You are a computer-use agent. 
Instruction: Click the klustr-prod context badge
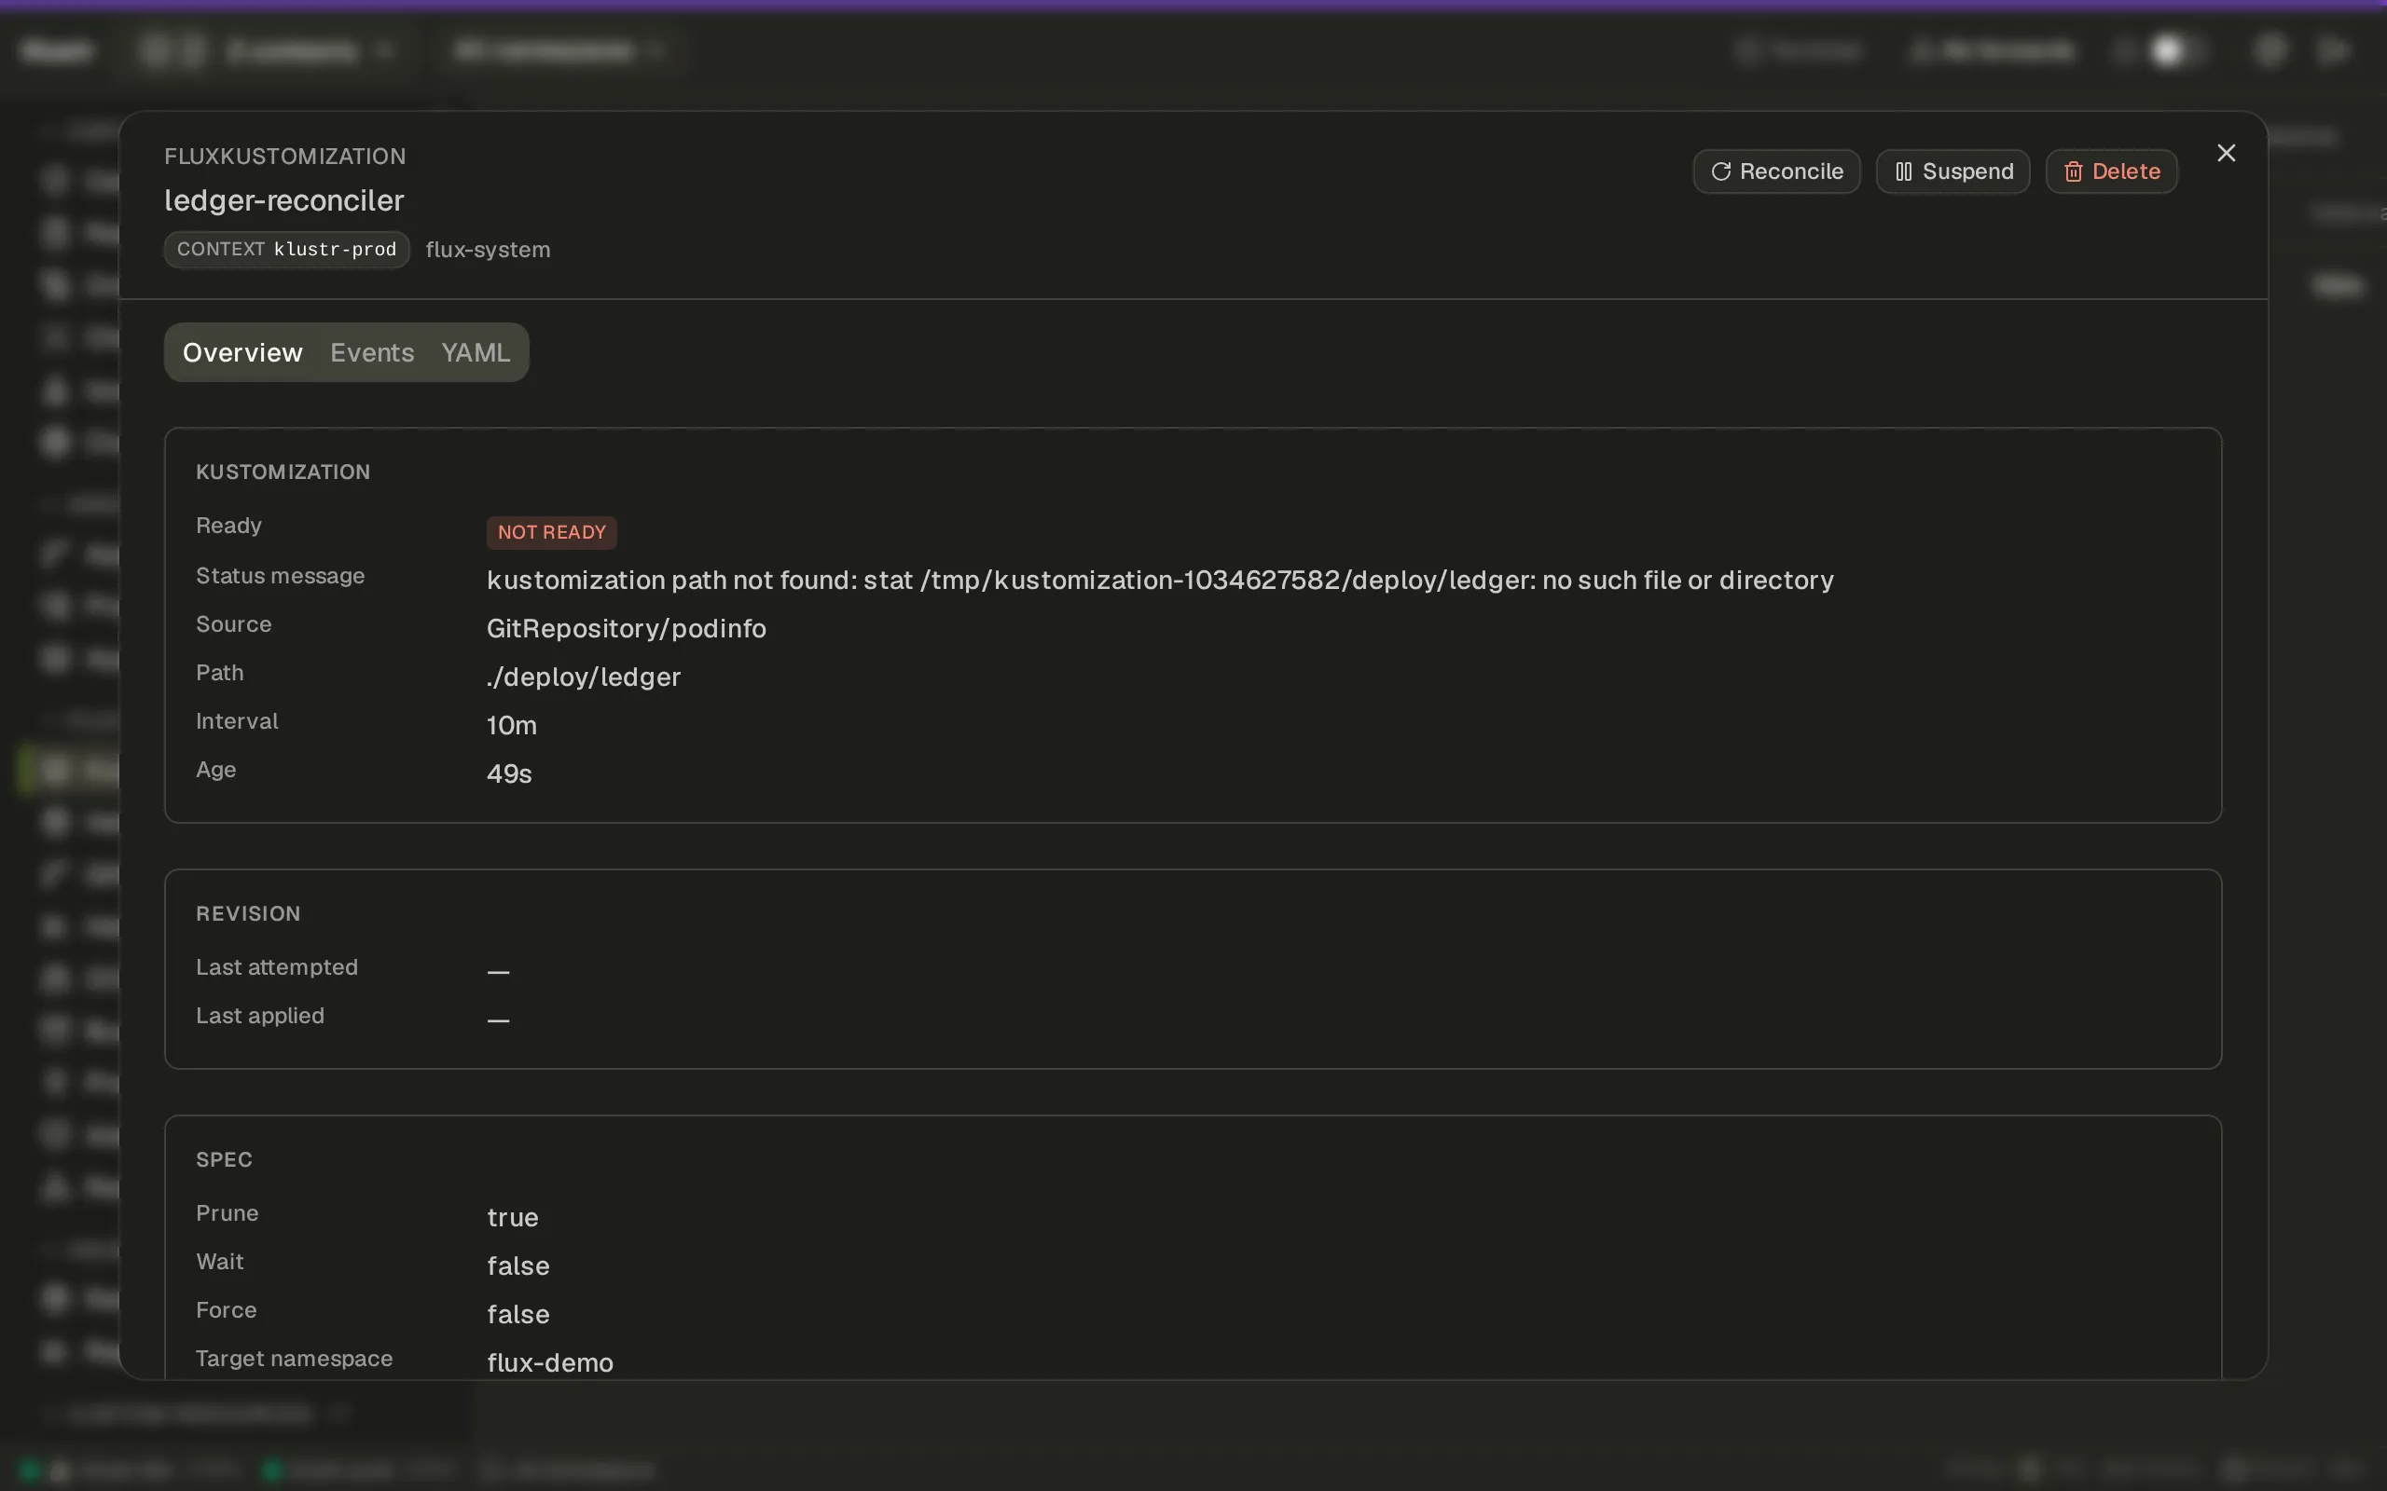(x=287, y=250)
